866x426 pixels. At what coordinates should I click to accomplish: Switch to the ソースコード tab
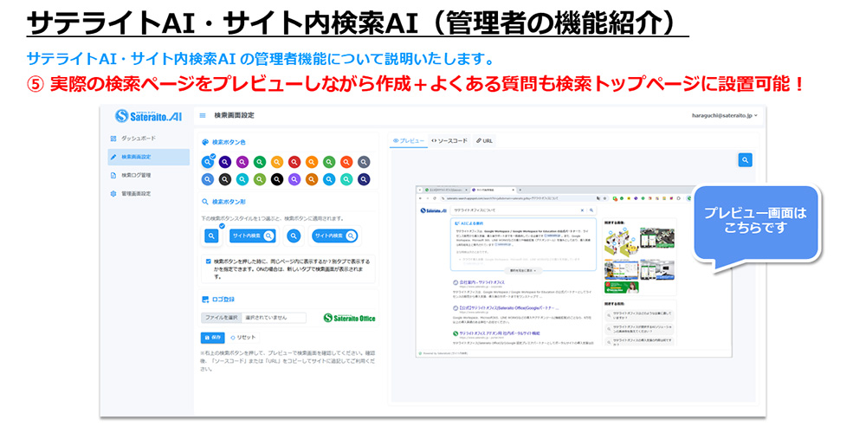(449, 141)
